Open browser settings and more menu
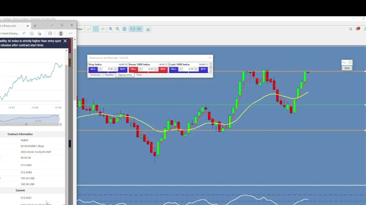 pyautogui.click(x=71, y=33)
